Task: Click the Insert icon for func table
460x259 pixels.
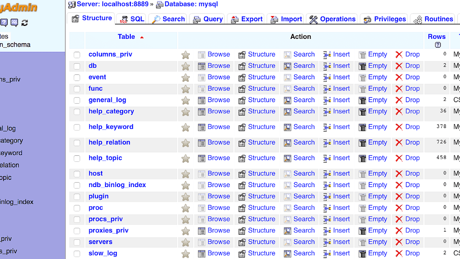Action: pyautogui.click(x=327, y=89)
